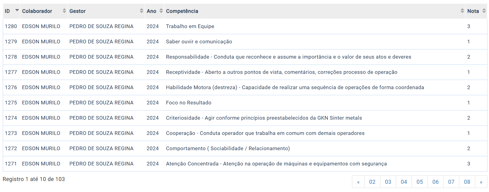The height and width of the screenshot is (192, 489).
Task: Click sort icon in Gestor header
Action: click(x=142, y=11)
